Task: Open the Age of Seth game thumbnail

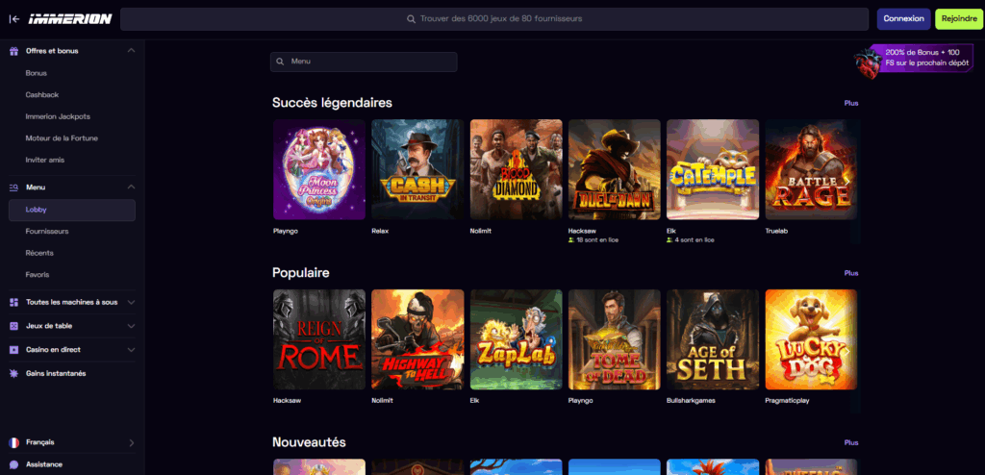Action: click(x=713, y=340)
